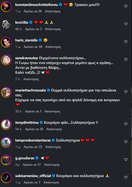Like tonydimitriou's comment
Image resolution: width=132 pixels, height=187 pixels.
126,124
